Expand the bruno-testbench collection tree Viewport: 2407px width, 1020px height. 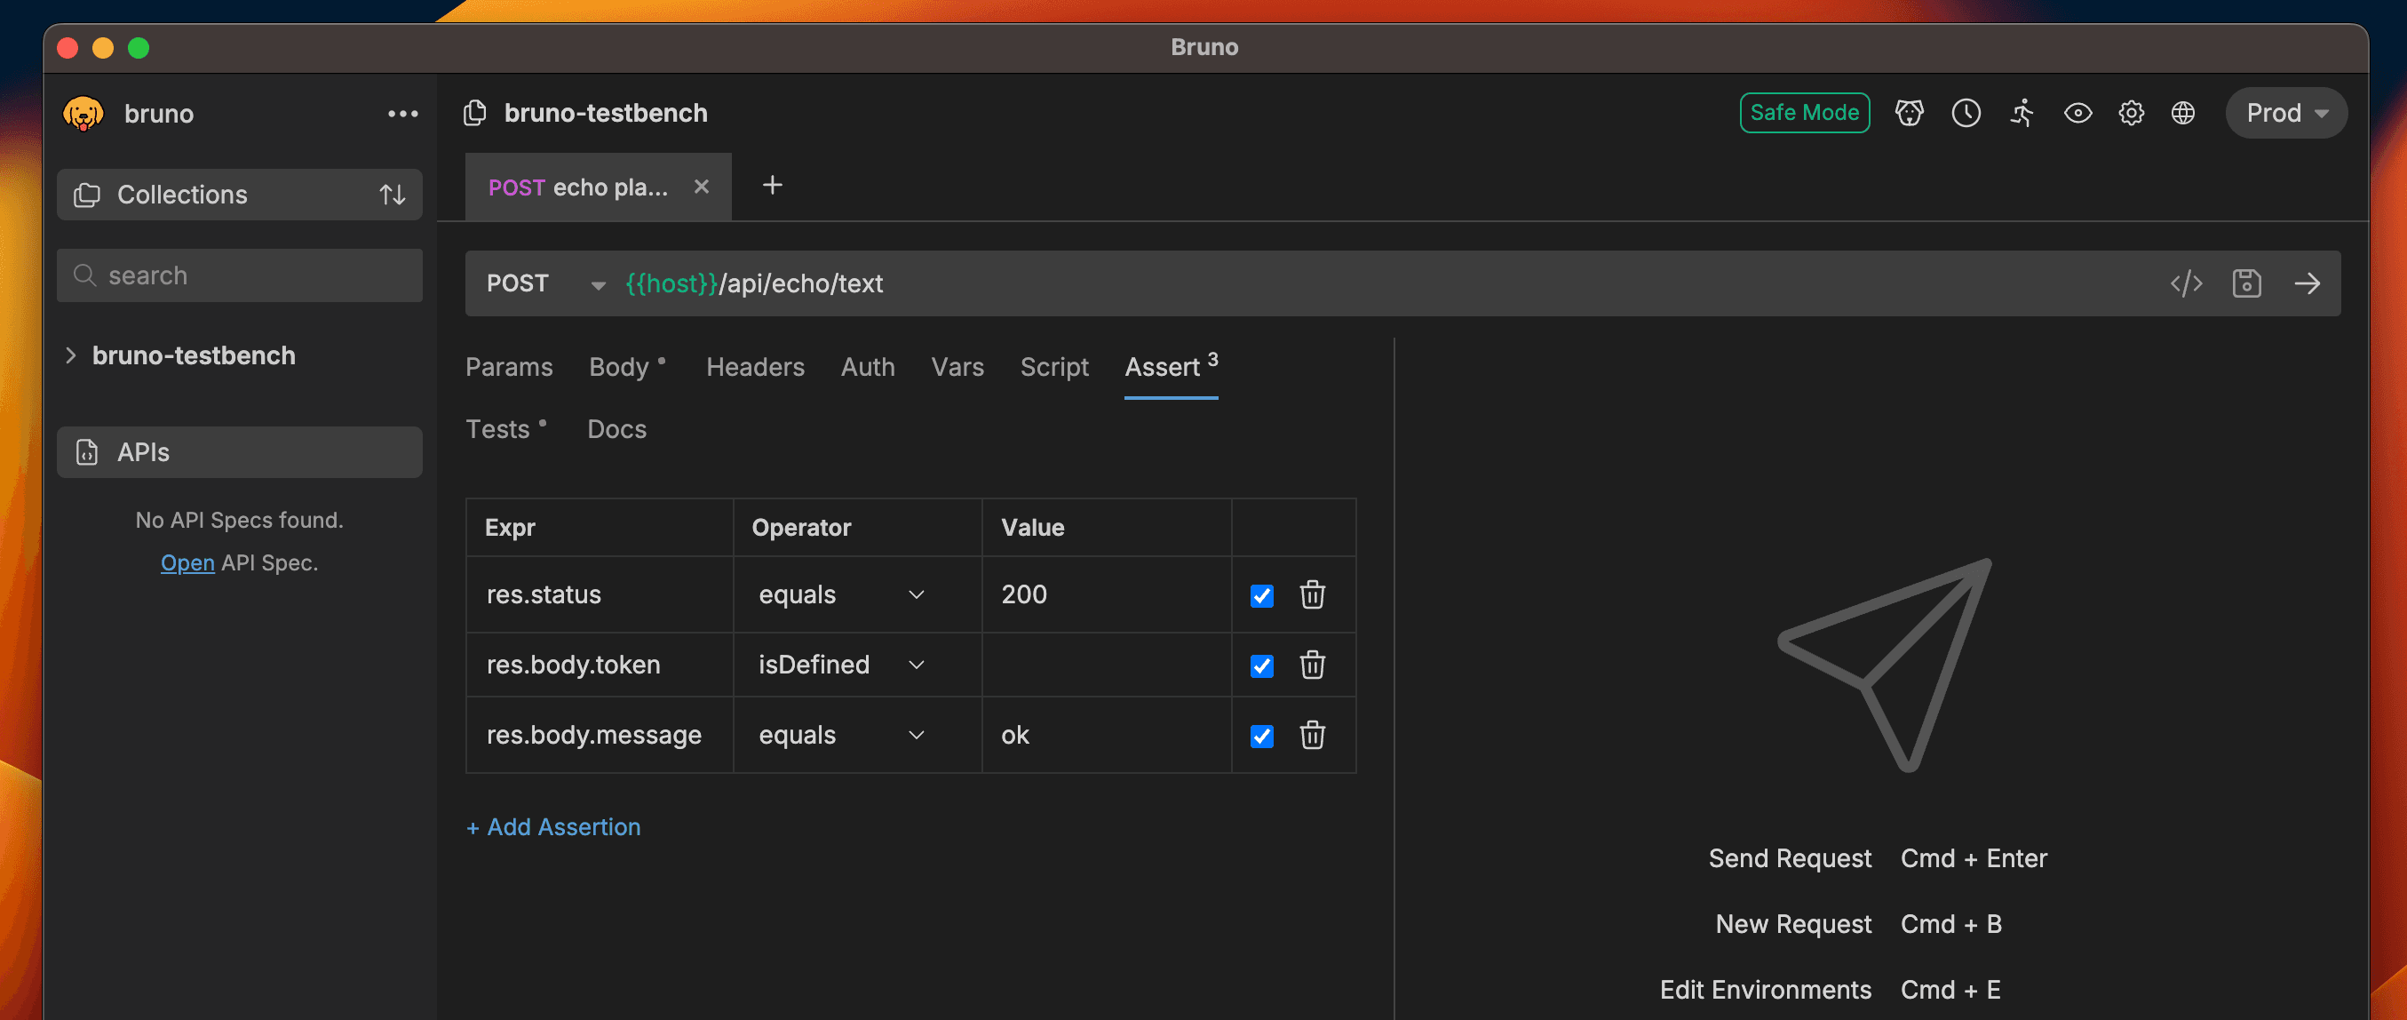click(70, 355)
